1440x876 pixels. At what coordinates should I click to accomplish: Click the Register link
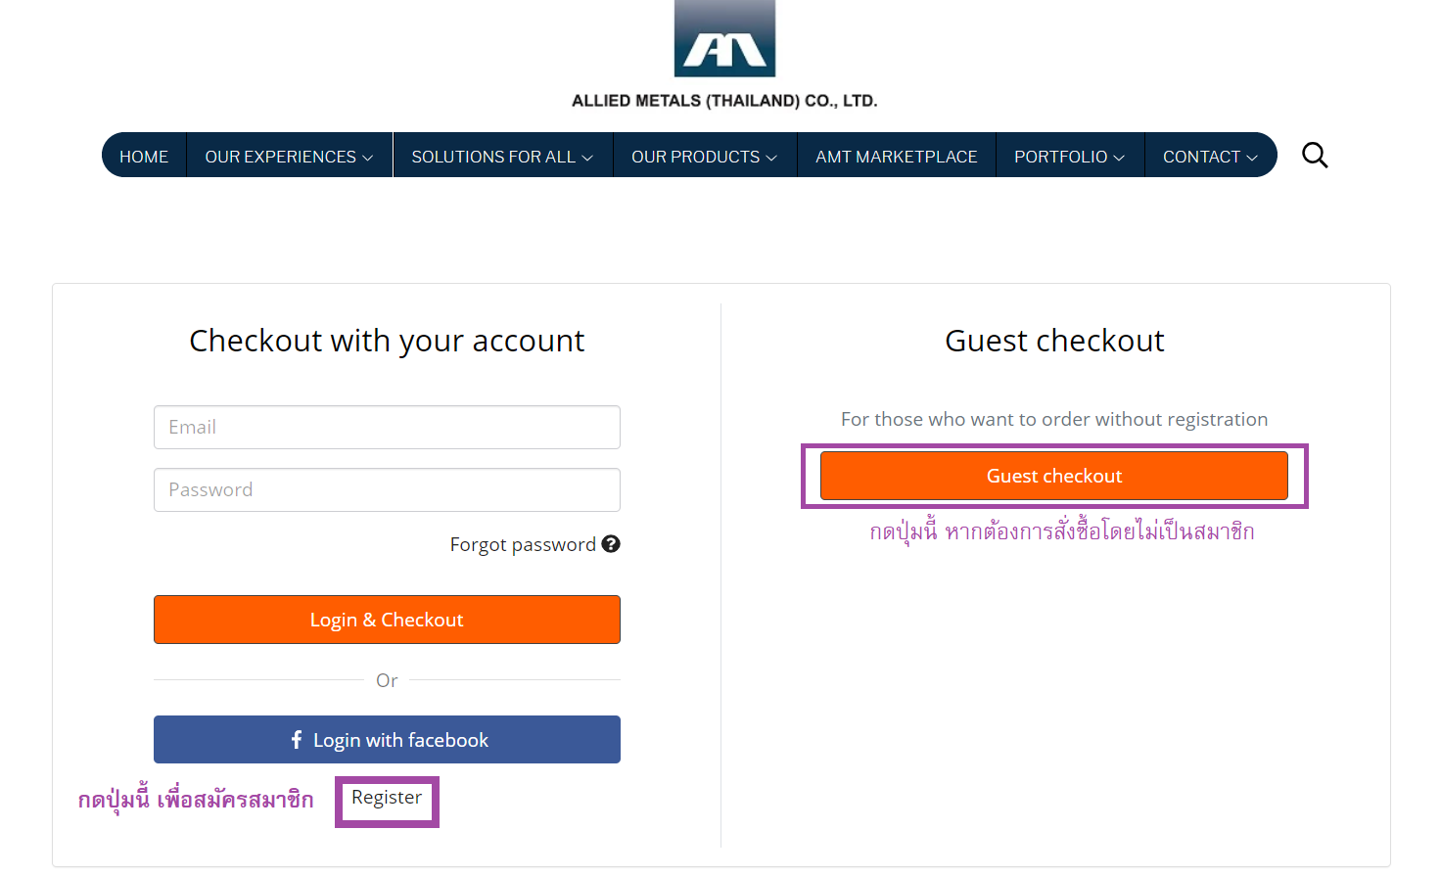pyautogui.click(x=387, y=798)
